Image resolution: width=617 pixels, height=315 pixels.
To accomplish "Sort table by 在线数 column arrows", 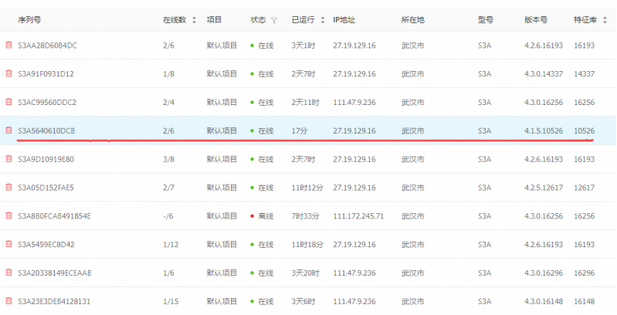I will tap(194, 20).
